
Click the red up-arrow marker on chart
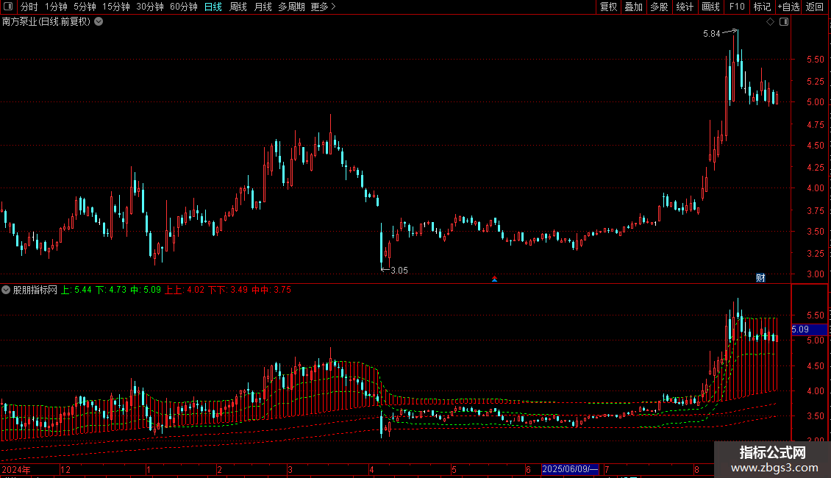pyautogui.click(x=494, y=279)
